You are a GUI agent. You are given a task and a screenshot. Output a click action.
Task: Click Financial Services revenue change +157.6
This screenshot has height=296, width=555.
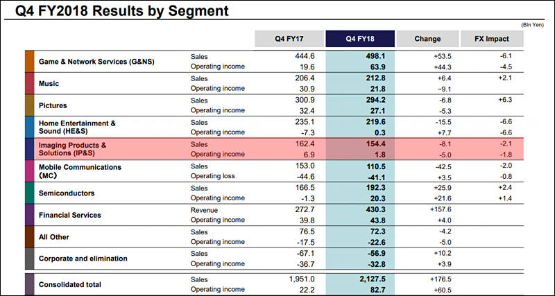[x=441, y=210]
